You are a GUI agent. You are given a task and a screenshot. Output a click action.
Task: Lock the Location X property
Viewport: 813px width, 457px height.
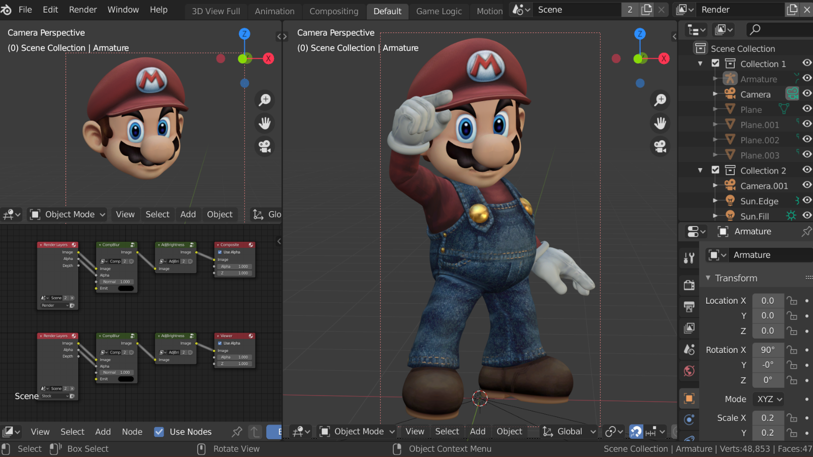coord(792,301)
